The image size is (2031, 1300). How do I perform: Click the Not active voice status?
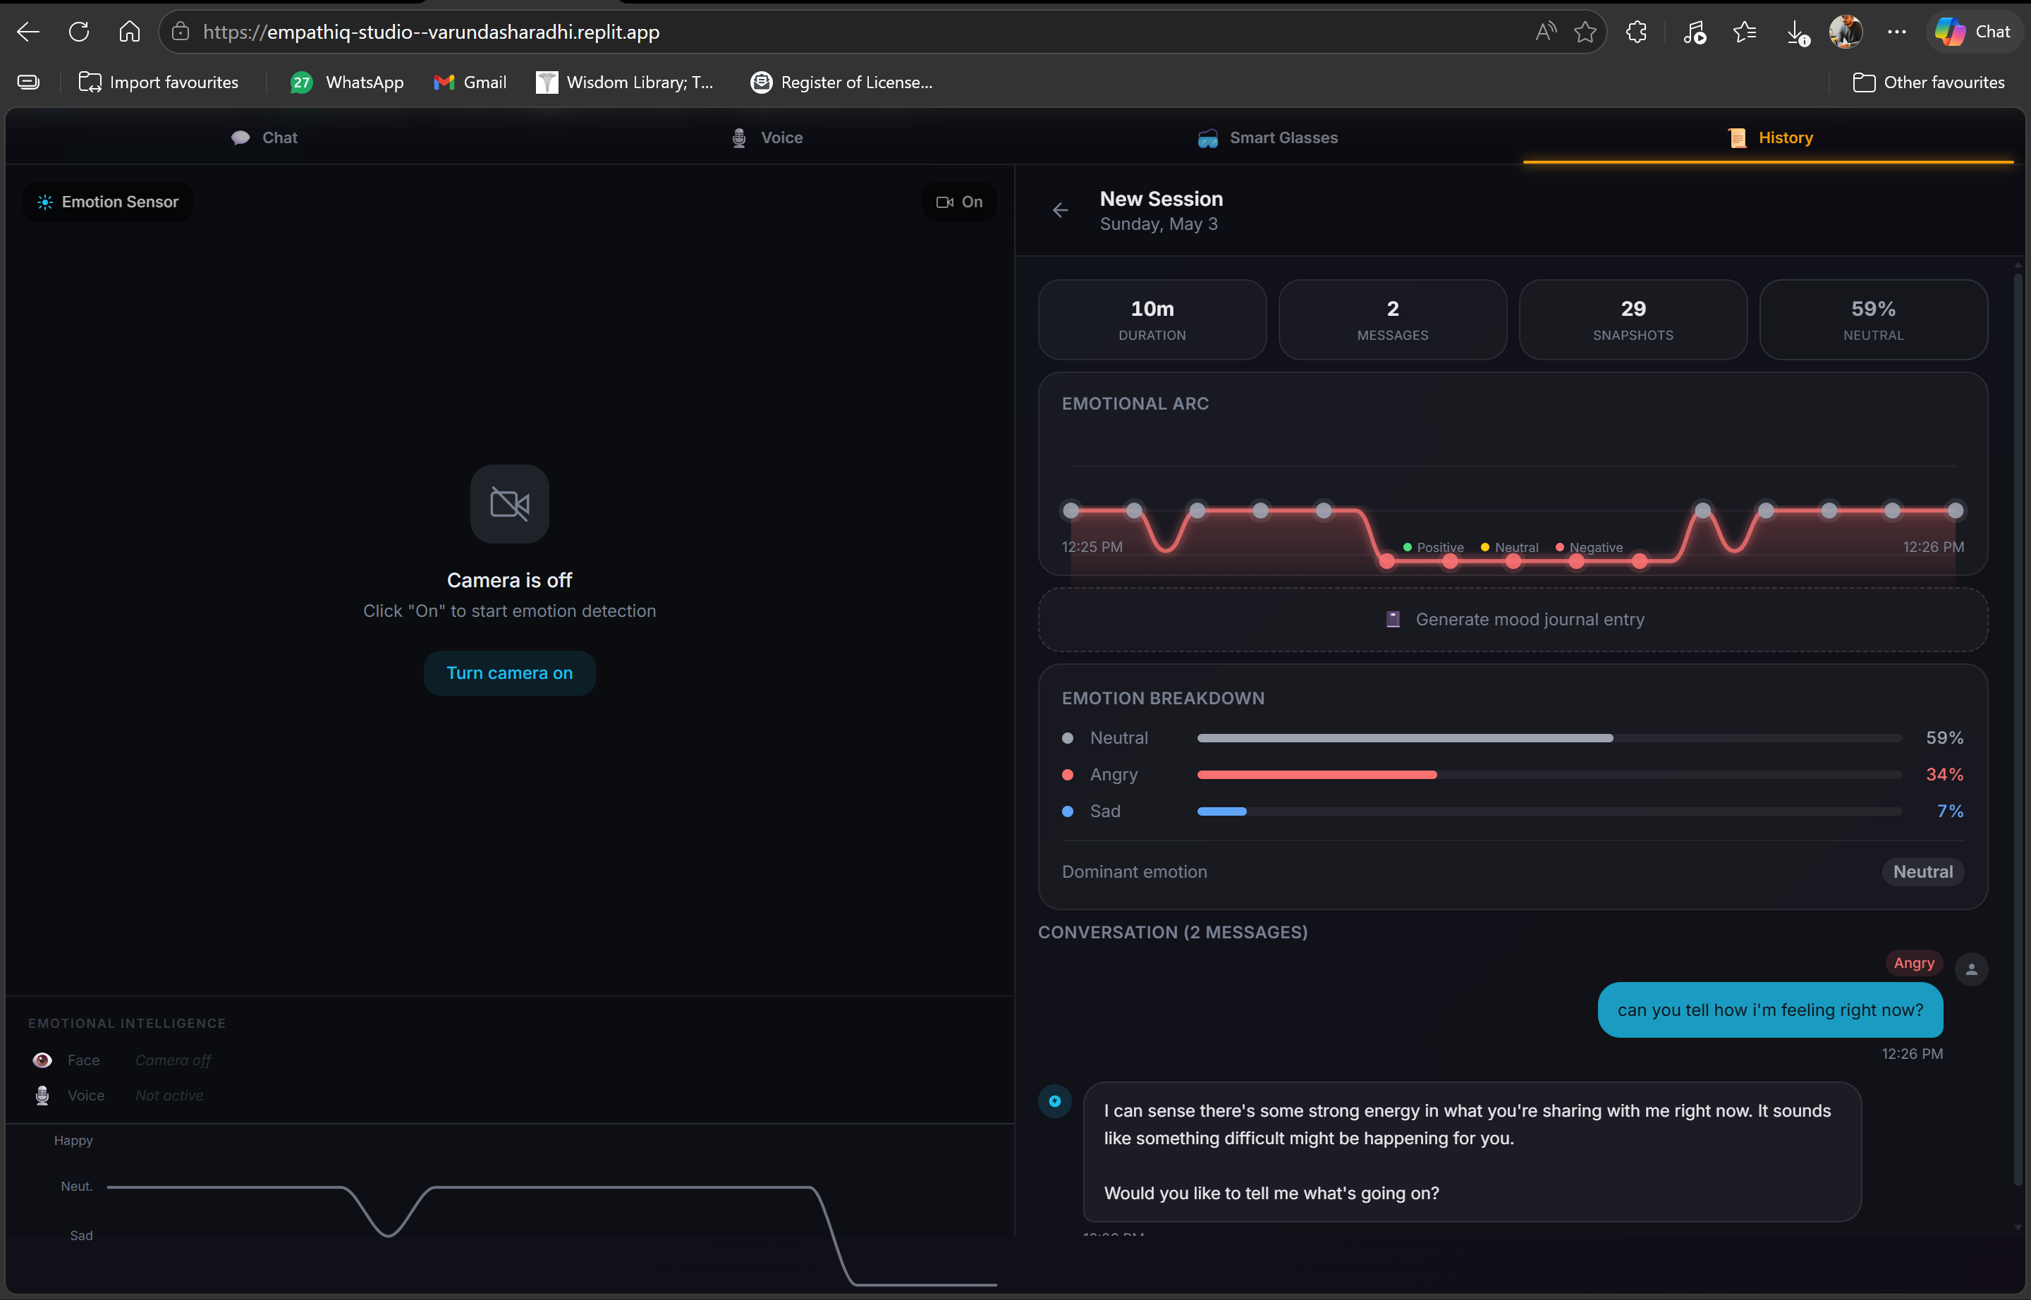pyautogui.click(x=169, y=1096)
